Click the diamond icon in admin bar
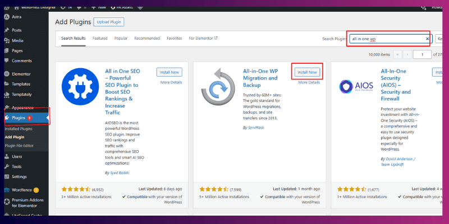Image resolution: width=449 pixels, height=224 pixels. click(140, 8)
